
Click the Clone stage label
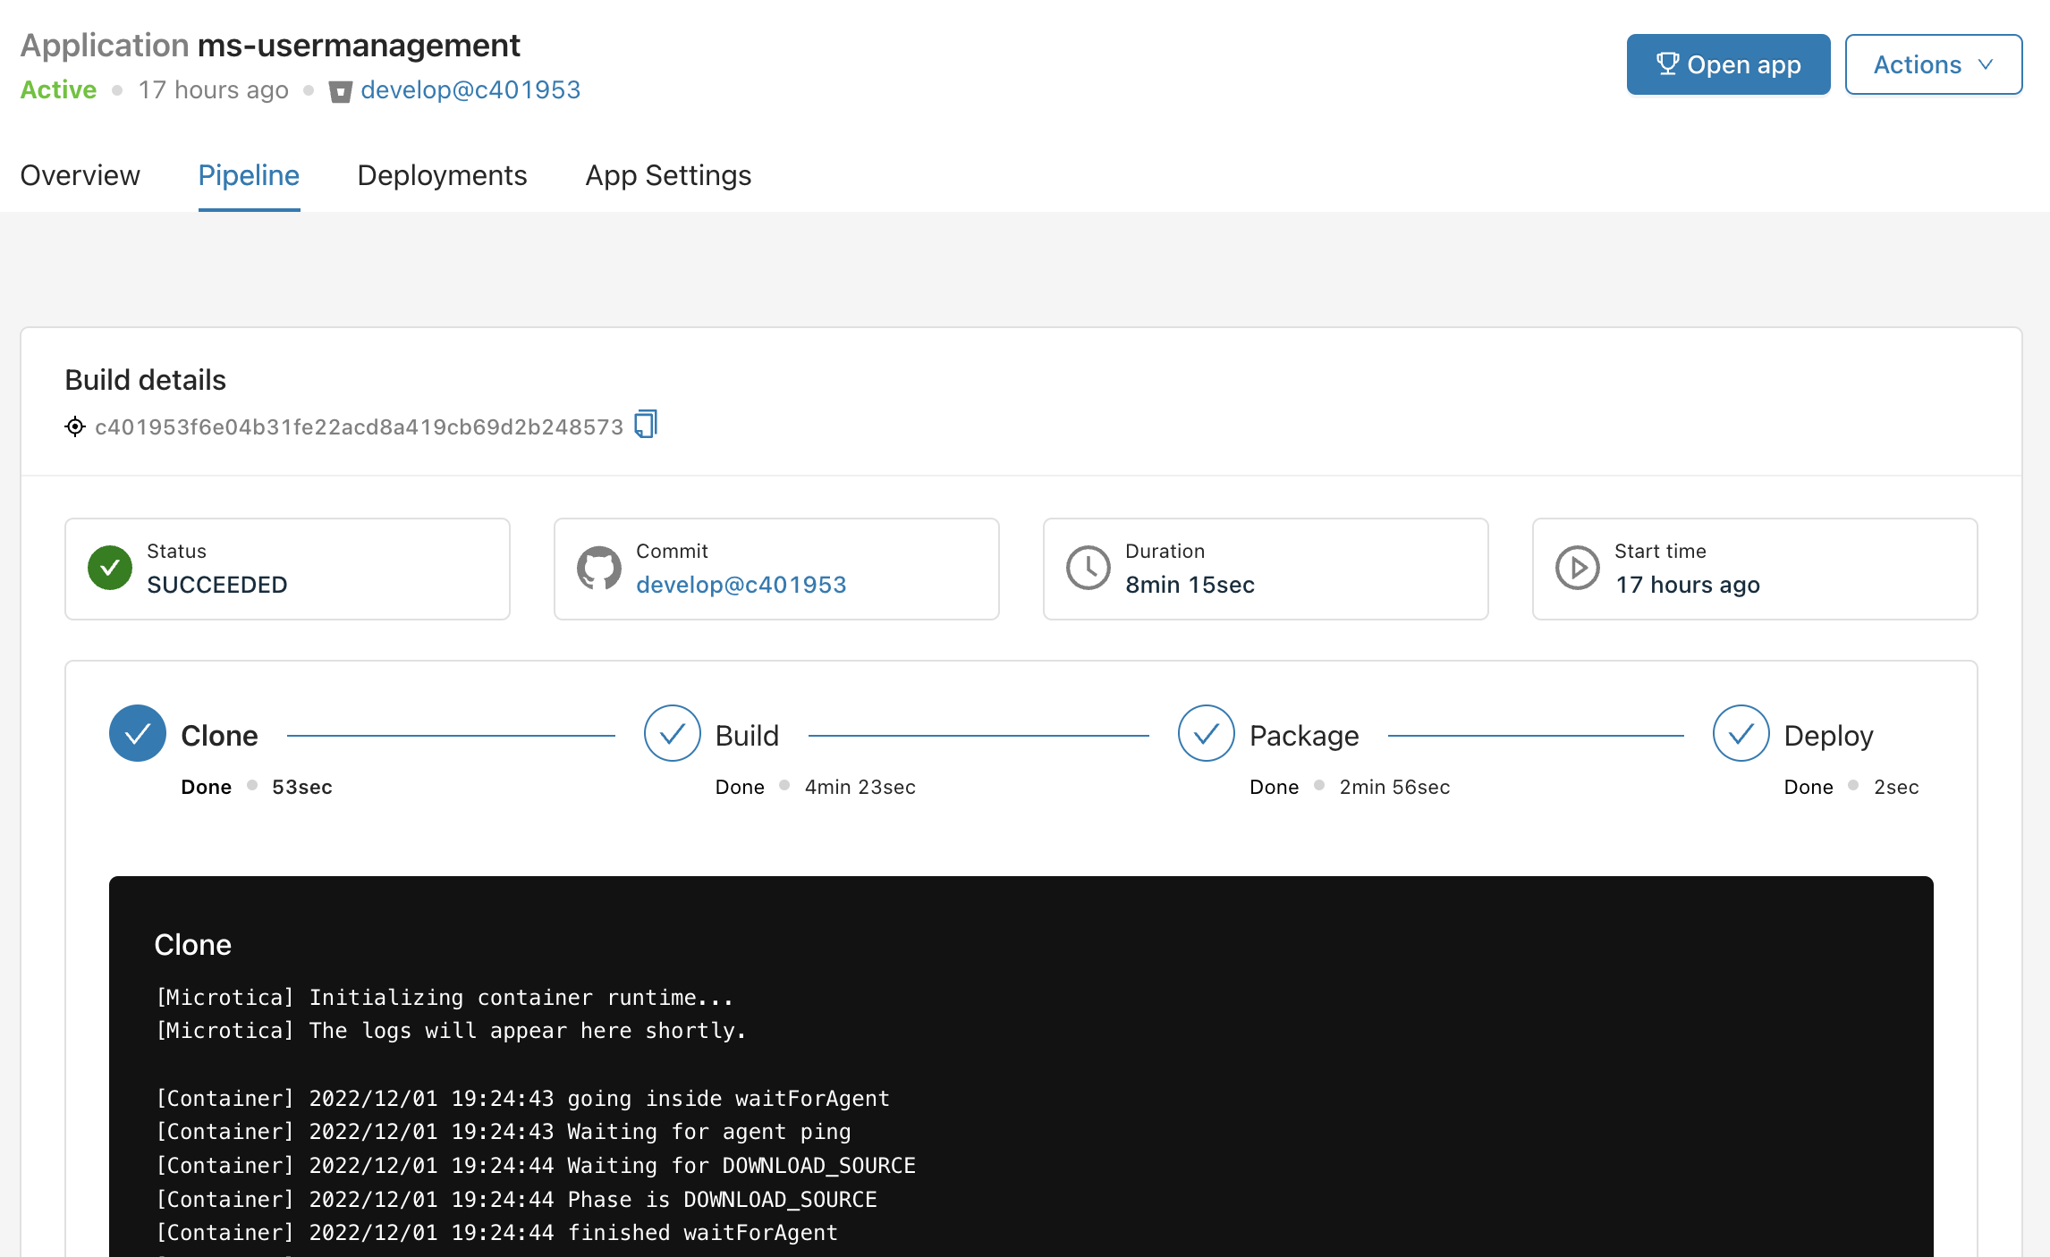pos(219,736)
